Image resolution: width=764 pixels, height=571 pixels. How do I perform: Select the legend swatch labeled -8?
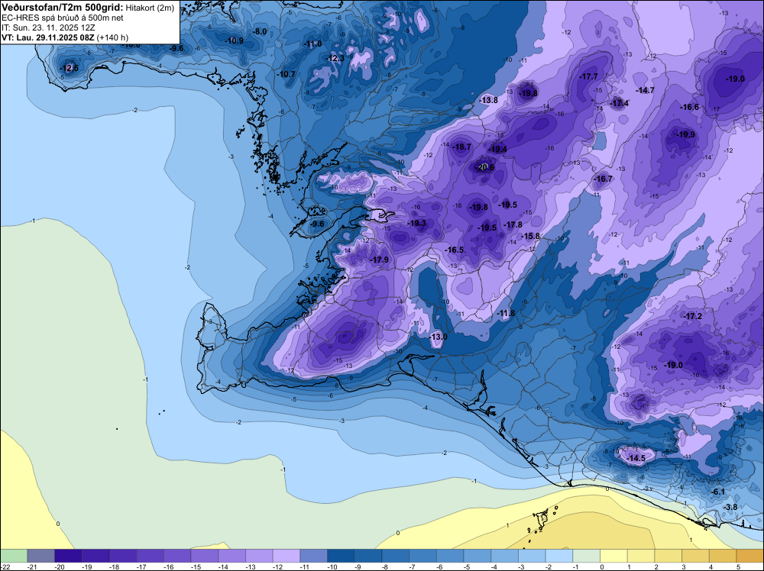396,556
